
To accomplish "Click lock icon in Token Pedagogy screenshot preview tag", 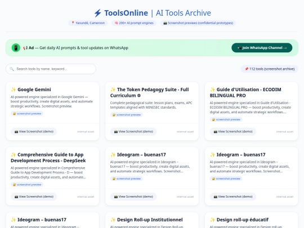I will [114, 115].
